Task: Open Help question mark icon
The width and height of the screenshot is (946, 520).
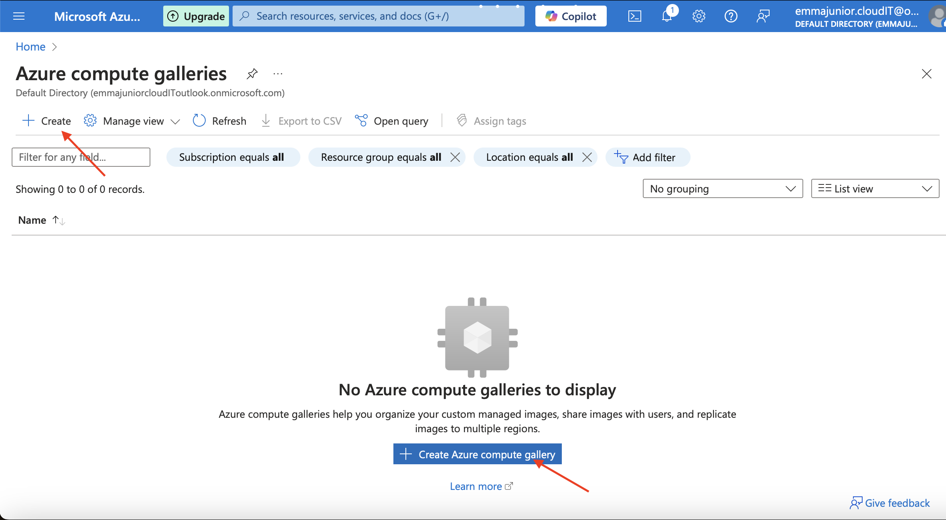Action: [x=731, y=16]
